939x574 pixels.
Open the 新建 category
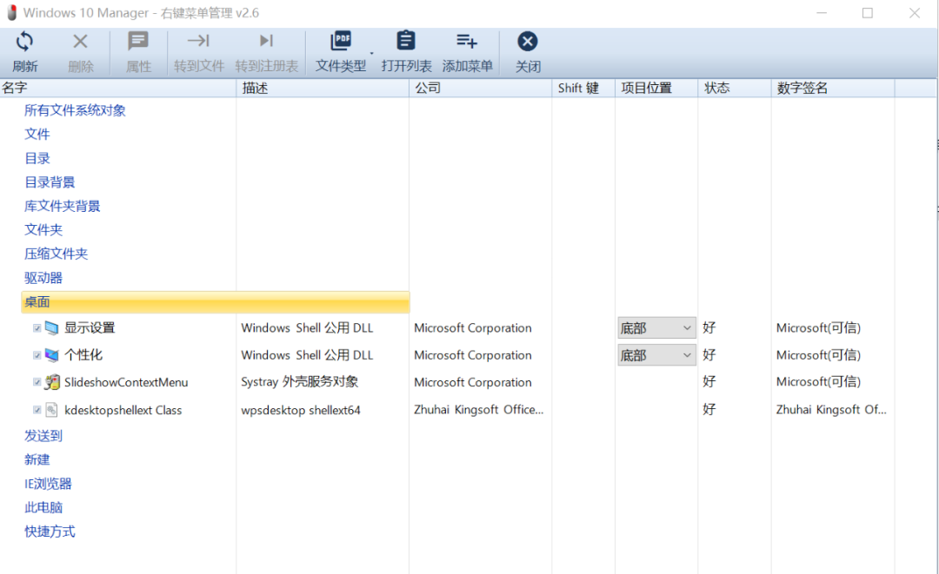pos(37,459)
